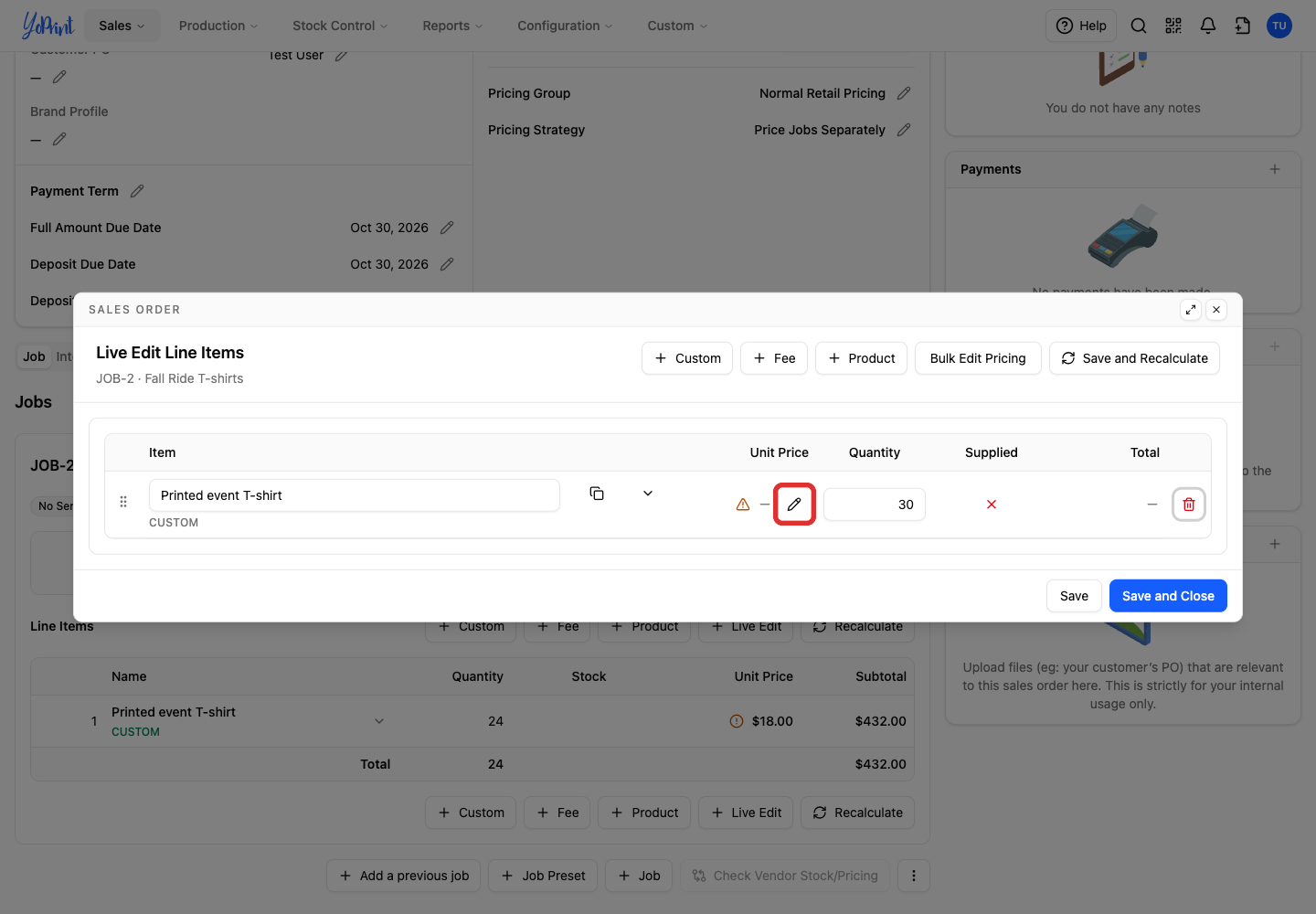Click Save and Close button
The image size is (1316, 914).
coord(1168,596)
